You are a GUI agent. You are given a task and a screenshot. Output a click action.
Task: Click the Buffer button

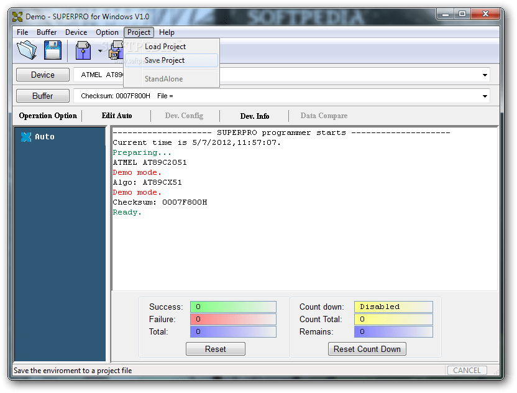click(42, 96)
